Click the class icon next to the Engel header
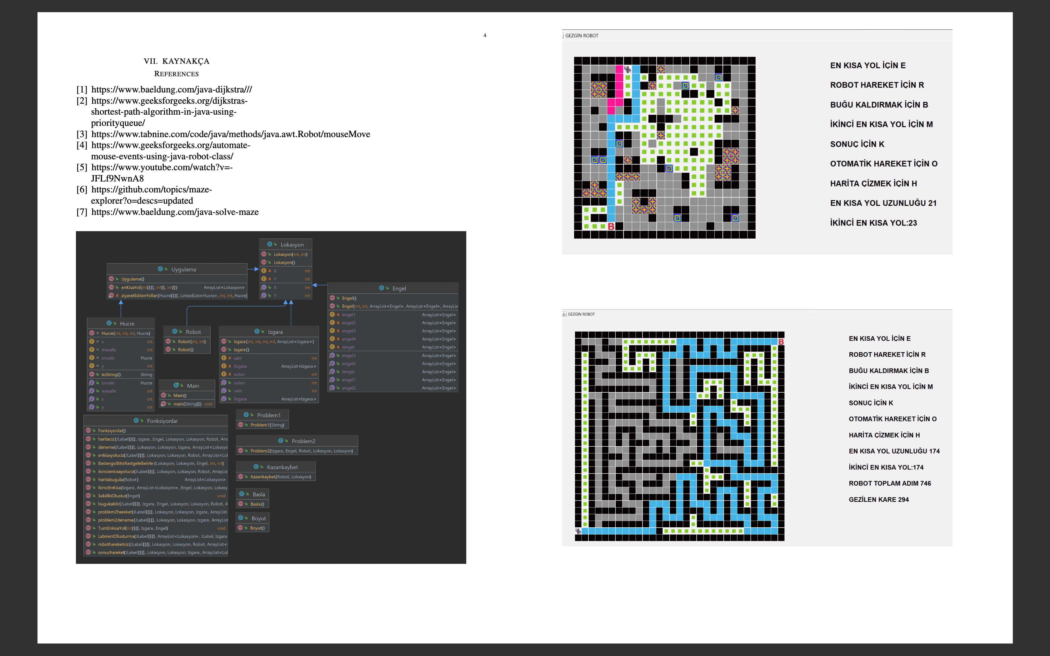The width and height of the screenshot is (1050, 656). (381, 288)
